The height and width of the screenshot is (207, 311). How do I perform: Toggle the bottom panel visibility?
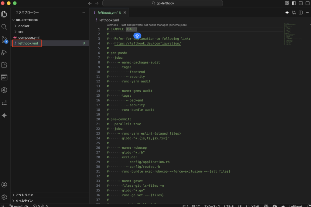click(300, 3)
